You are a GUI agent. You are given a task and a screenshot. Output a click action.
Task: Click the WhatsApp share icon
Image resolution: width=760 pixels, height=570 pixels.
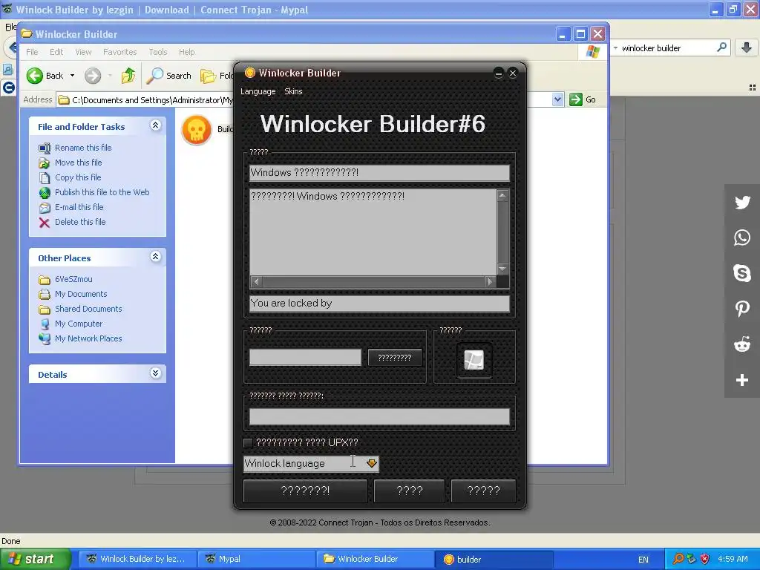click(742, 237)
